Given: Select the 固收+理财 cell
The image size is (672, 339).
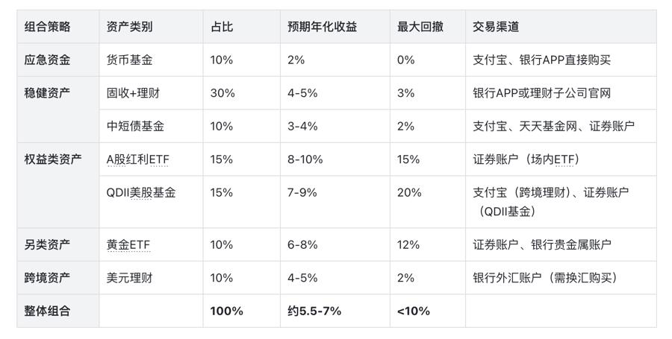Looking at the screenshot, I should [x=133, y=93].
